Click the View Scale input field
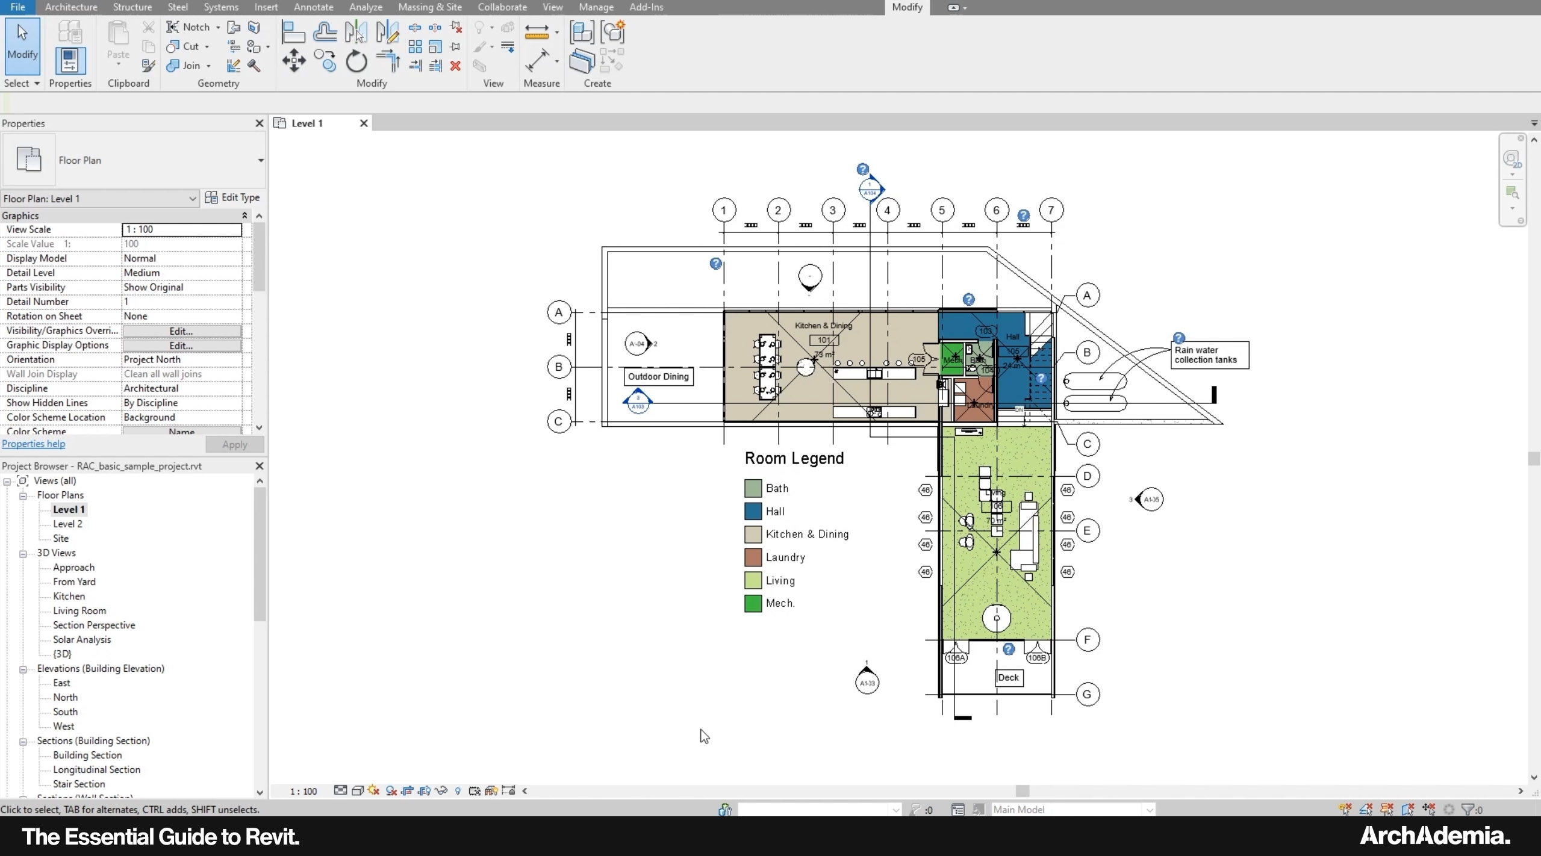The width and height of the screenshot is (1541, 856). pos(181,229)
